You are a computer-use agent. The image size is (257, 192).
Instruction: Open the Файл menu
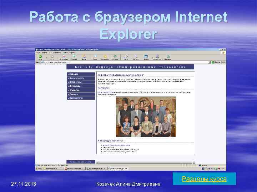coord(38,53)
